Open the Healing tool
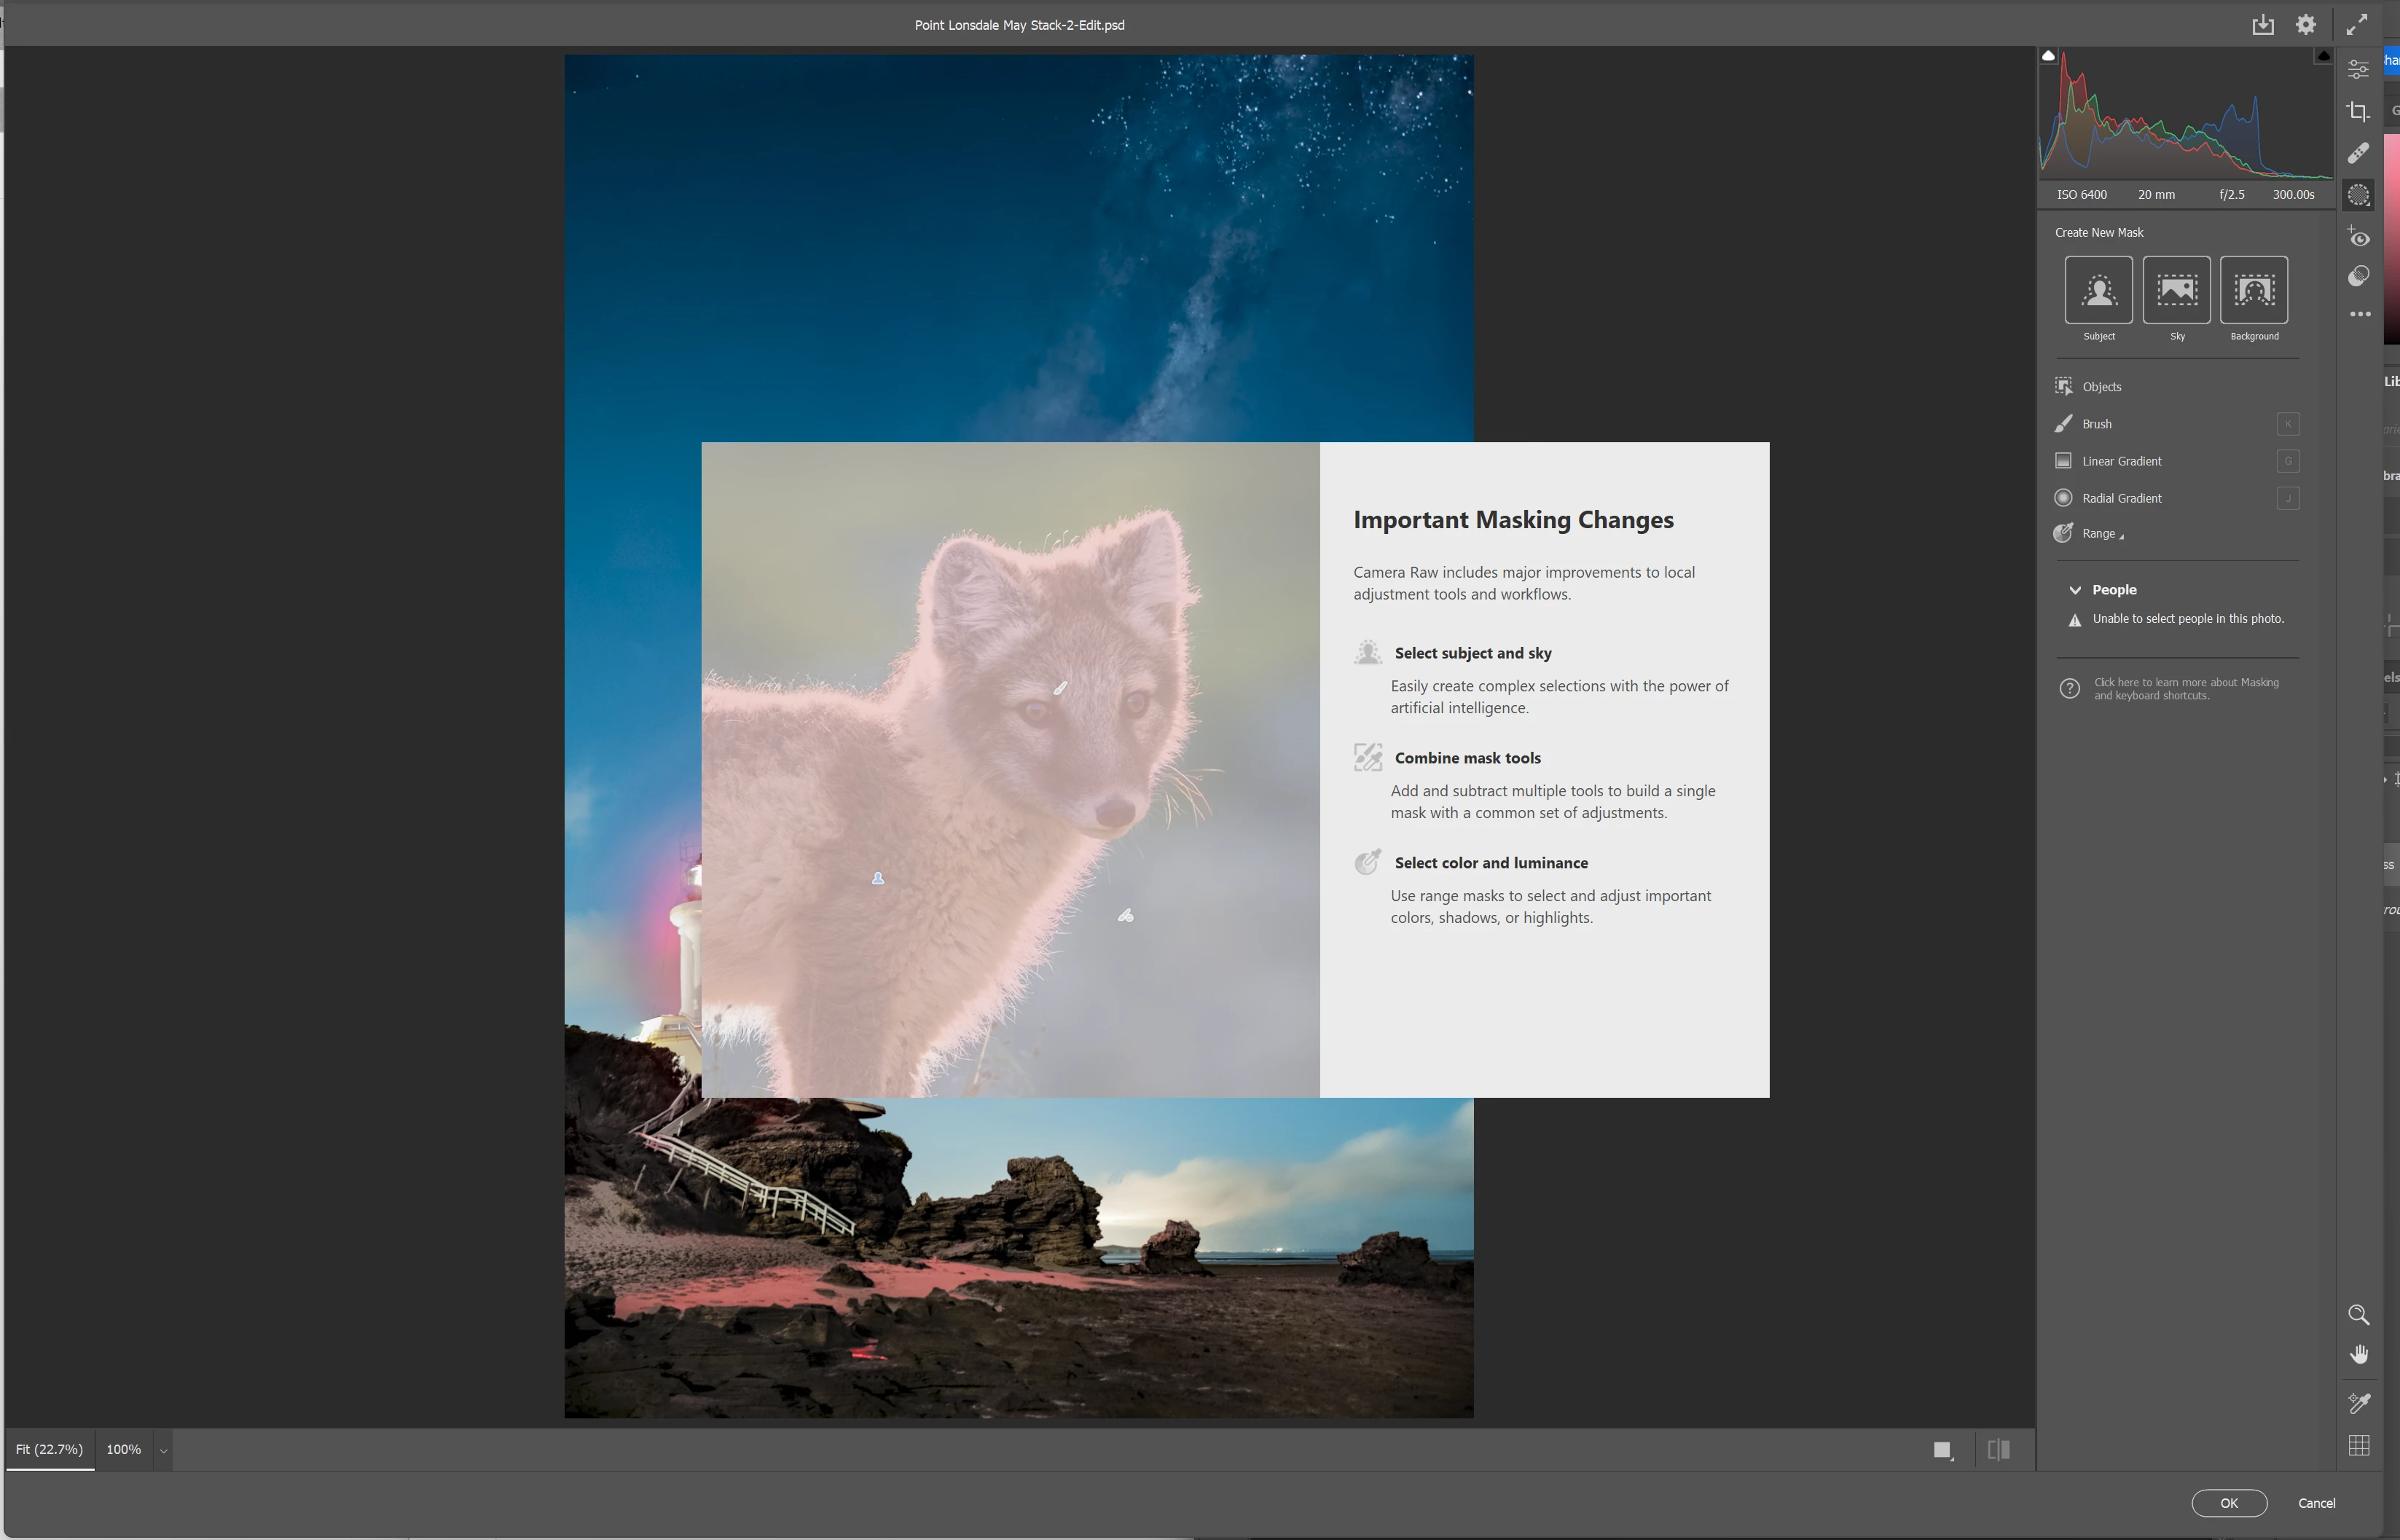 pyautogui.click(x=2358, y=153)
